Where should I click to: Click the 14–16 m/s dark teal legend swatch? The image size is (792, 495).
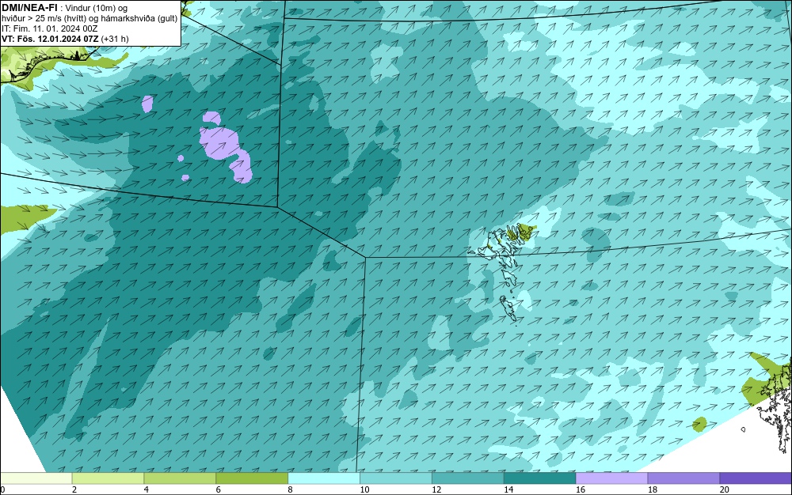[540, 478]
